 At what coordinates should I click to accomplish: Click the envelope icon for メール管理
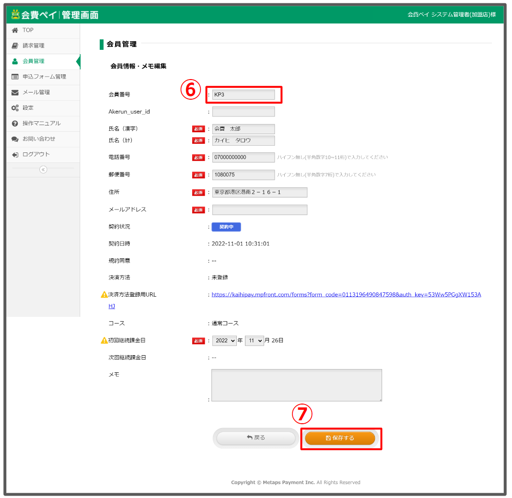pos(15,92)
